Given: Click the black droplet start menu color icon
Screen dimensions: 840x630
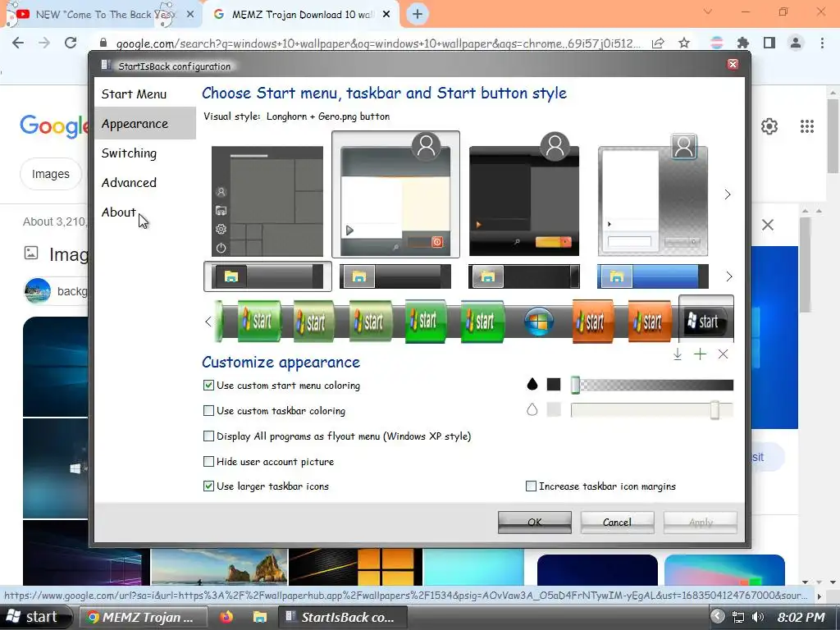Looking at the screenshot, I should (x=532, y=384).
